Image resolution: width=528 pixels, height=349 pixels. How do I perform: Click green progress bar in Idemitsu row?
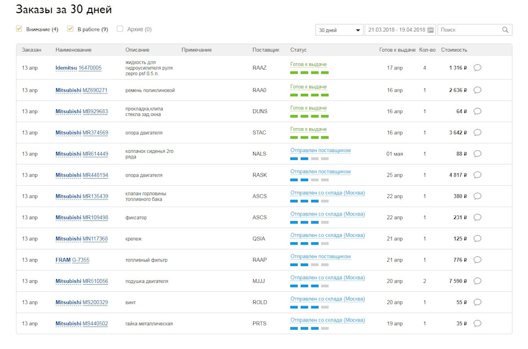click(x=310, y=73)
